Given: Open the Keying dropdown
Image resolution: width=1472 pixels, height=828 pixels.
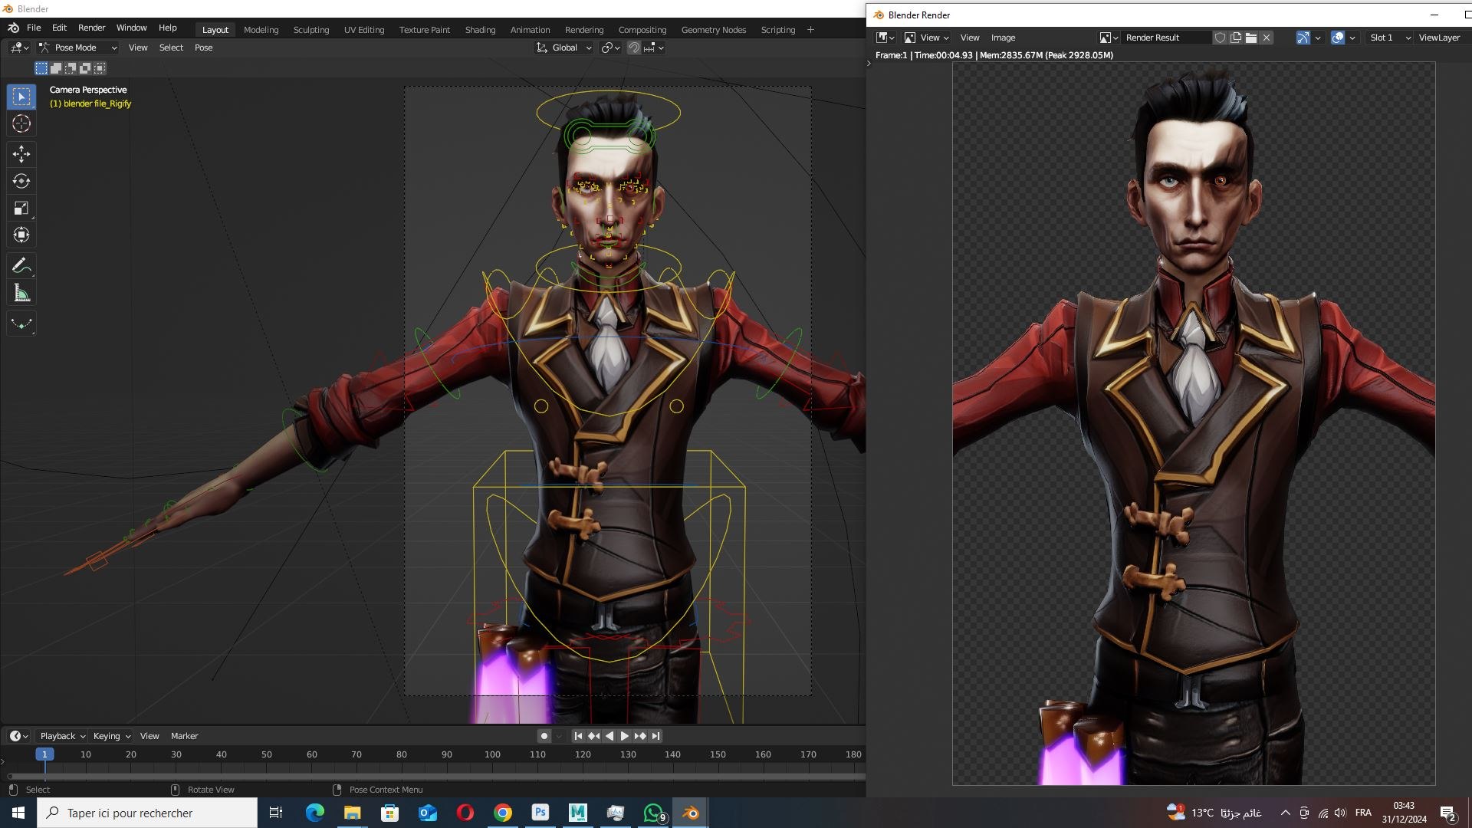Looking at the screenshot, I should click(112, 736).
